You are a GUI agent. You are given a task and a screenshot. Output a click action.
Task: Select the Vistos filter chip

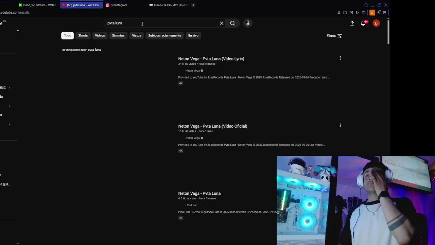point(136,35)
